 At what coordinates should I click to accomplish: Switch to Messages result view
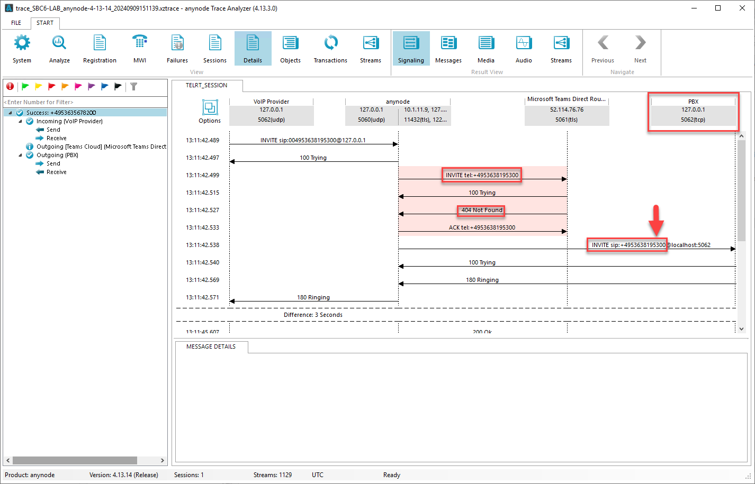pyautogui.click(x=448, y=48)
